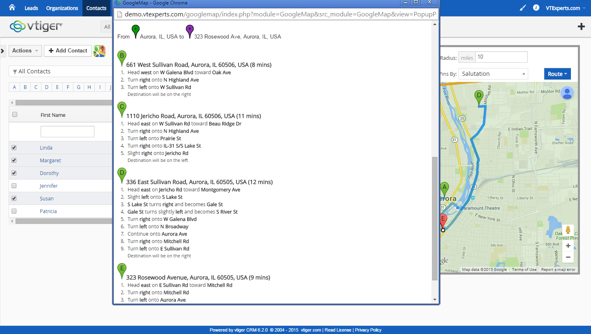591x334 pixels.
Task: Click waypoint E pin in directions list
Action: point(121,271)
